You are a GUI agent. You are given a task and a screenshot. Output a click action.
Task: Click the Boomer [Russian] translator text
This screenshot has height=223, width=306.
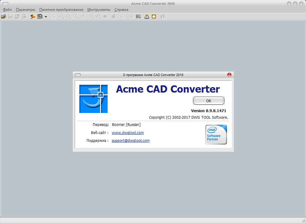coord(126,124)
